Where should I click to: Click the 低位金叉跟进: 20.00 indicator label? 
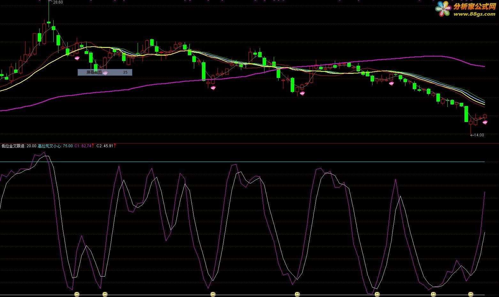[x=19, y=146]
